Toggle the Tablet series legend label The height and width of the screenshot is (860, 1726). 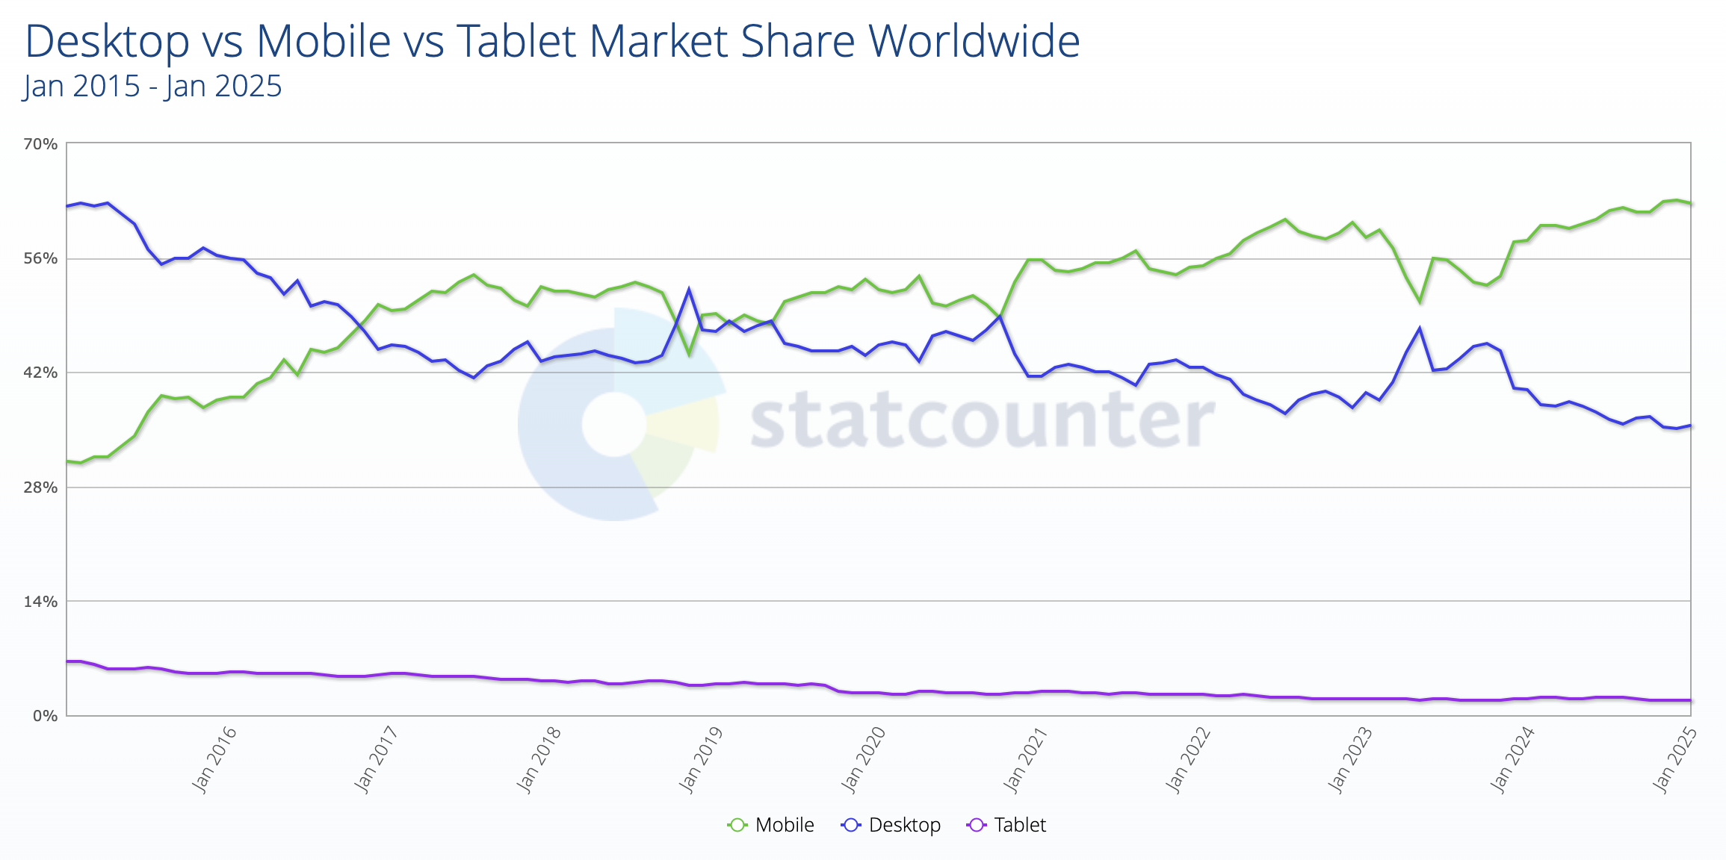coord(1020,825)
